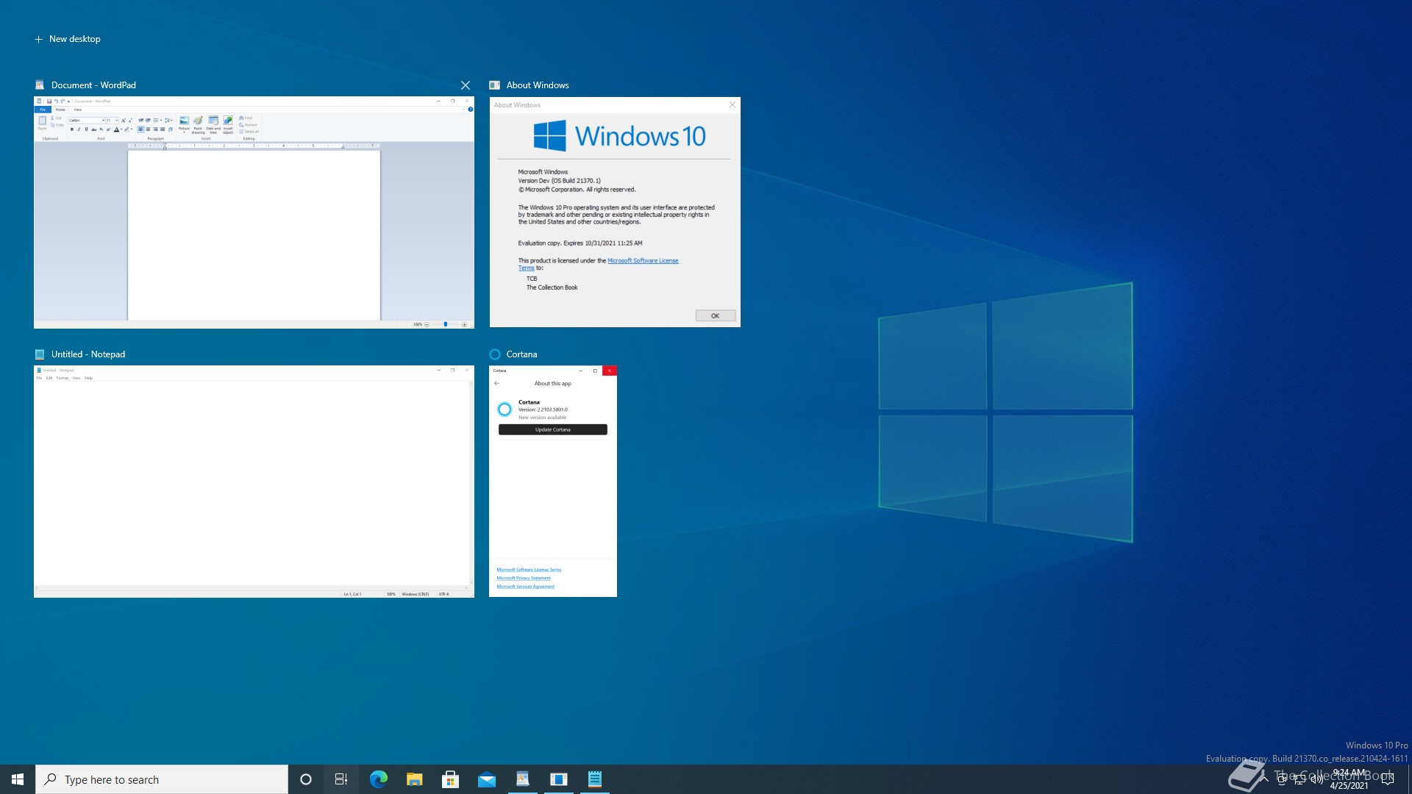Click the Type here to search box
The width and height of the screenshot is (1412, 794).
click(162, 779)
